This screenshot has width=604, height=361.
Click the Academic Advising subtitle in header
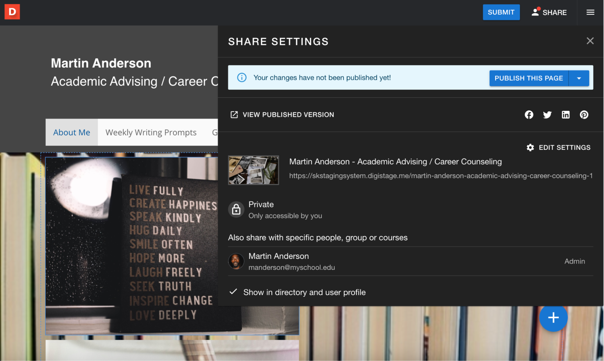(134, 81)
